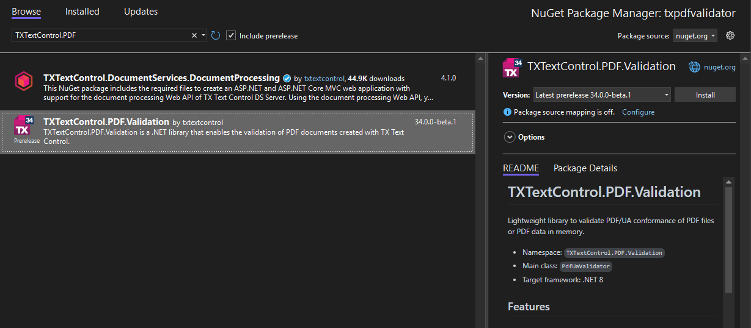Click the Install button
Image resolution: width=751 pixels, height=328 pixels.
705,95
